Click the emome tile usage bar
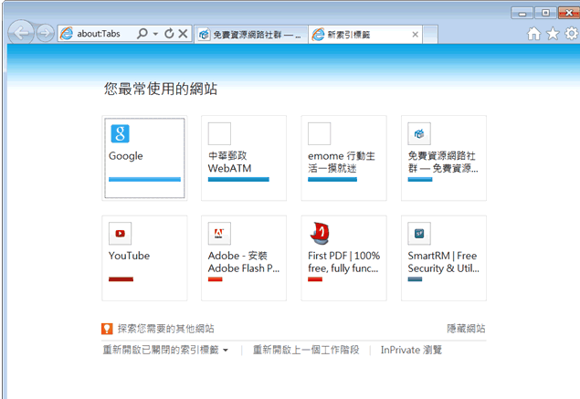Viewport: 580px width, 399px height. point(332,179)
